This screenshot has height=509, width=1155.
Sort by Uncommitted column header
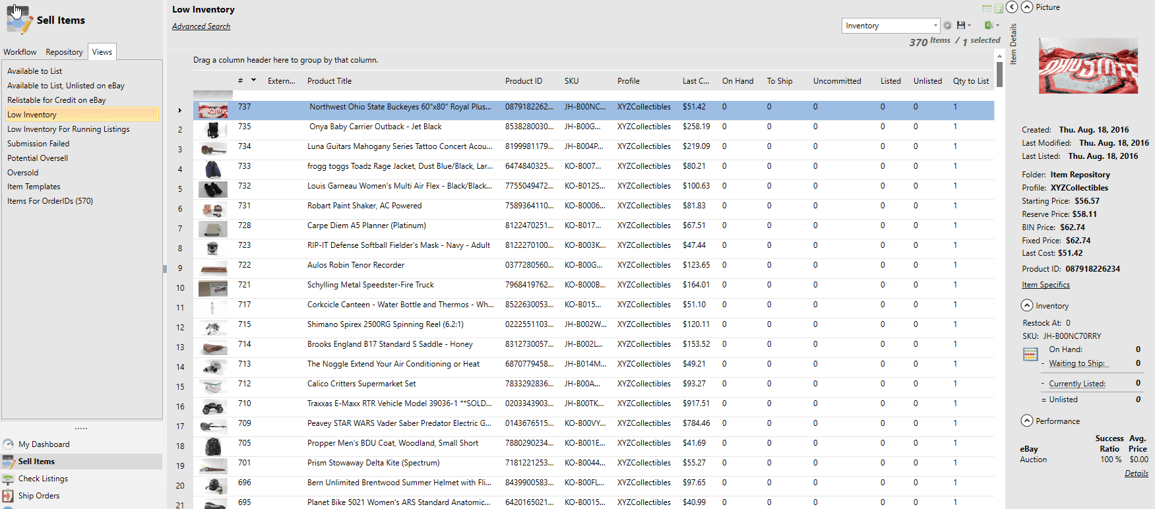[837, 81]
